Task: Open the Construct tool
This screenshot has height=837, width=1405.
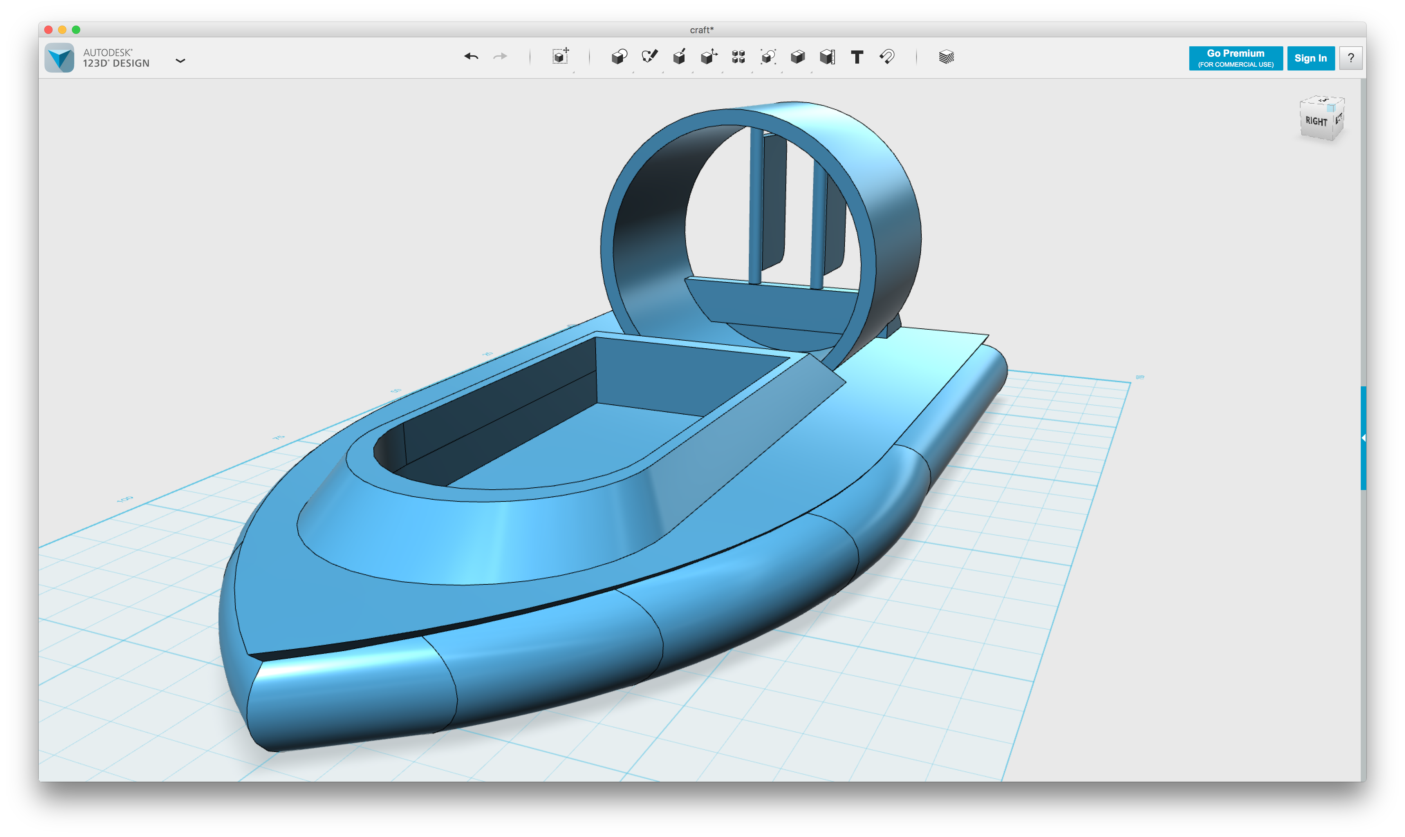Action: (x=679, y=56)
